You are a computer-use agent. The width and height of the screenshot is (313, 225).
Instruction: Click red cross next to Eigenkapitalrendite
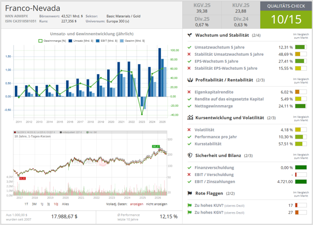[189, 92]
